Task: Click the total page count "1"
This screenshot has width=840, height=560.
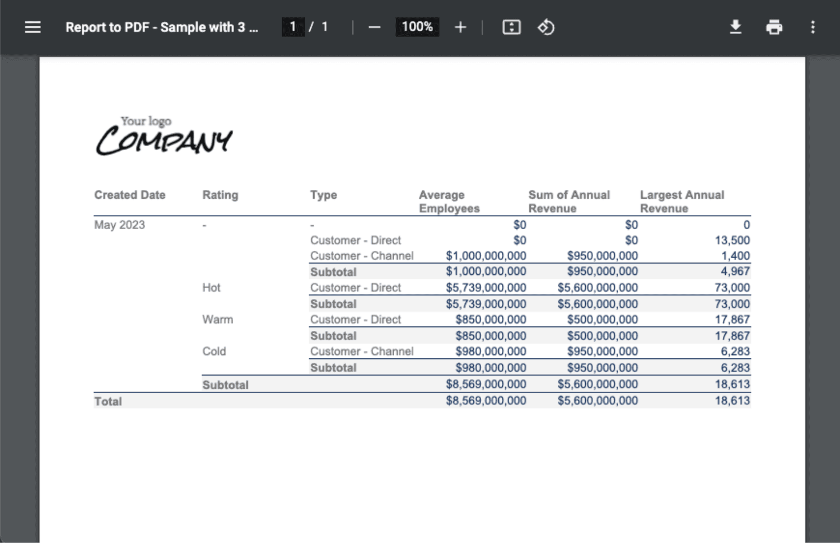Action: click(325, 27)
